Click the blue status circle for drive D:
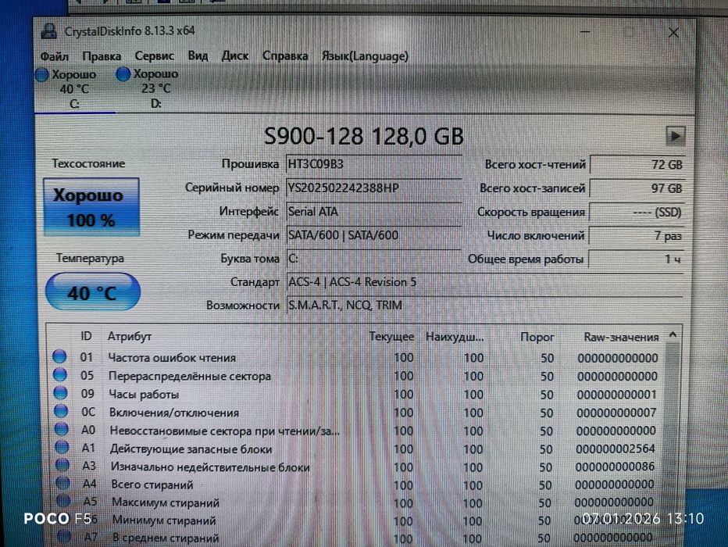This screenshot has height=547, width=728. click(123, 73)
